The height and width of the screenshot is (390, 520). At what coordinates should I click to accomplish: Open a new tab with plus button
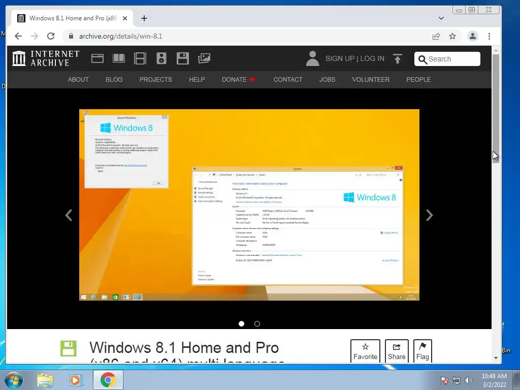point(144,18)
